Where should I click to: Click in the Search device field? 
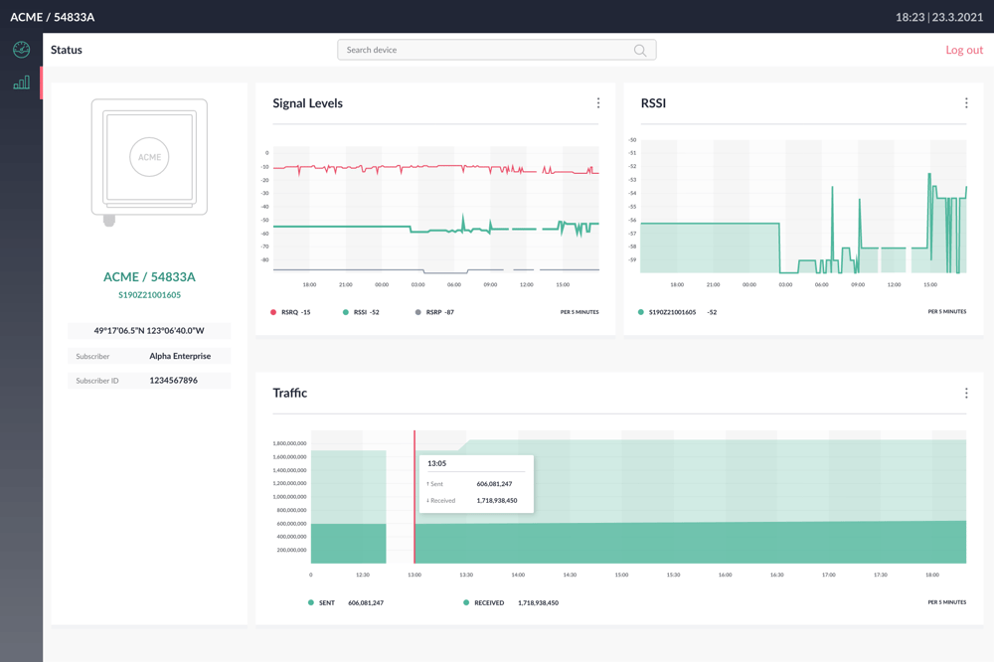point(496,50)
